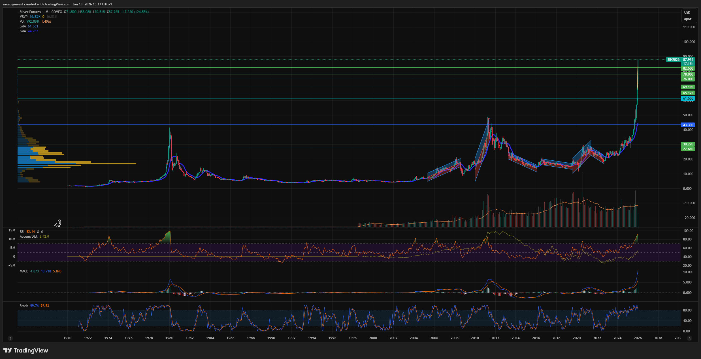Select the VRVP indicator legend
Viewport: 701px width, 359px height.
coord(24,17)
